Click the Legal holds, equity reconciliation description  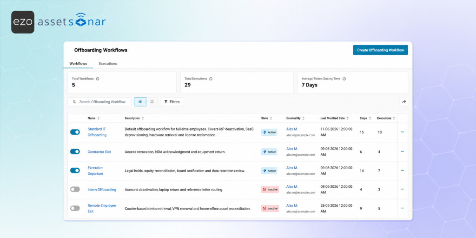(x=185, y=171)
